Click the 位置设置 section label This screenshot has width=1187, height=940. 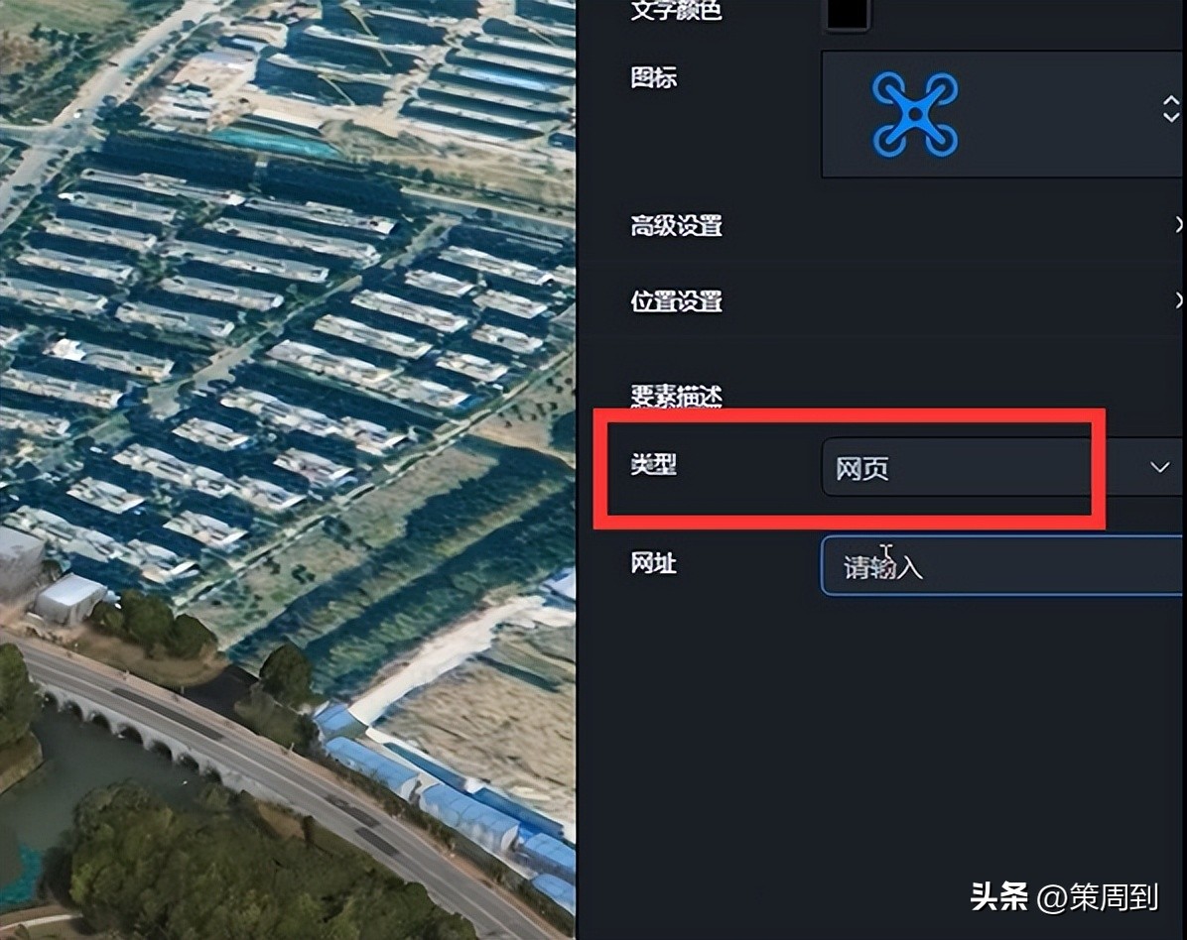click(x=676, y=301)
